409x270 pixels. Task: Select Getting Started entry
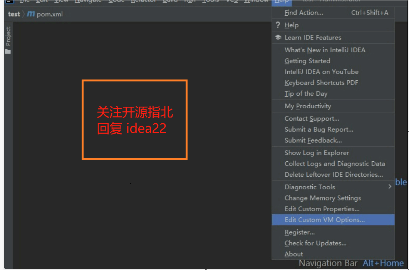333,61
